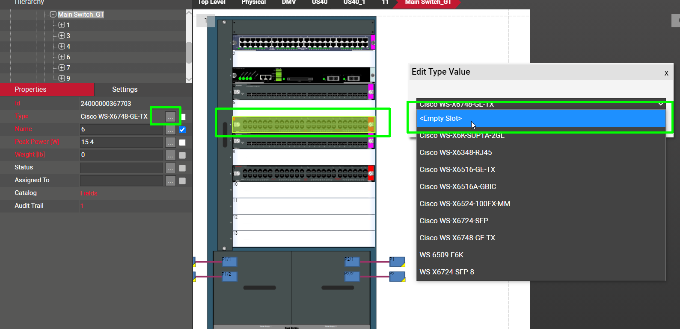
Task: Open the Catalog Fields link
Action: tap(89, 193)
